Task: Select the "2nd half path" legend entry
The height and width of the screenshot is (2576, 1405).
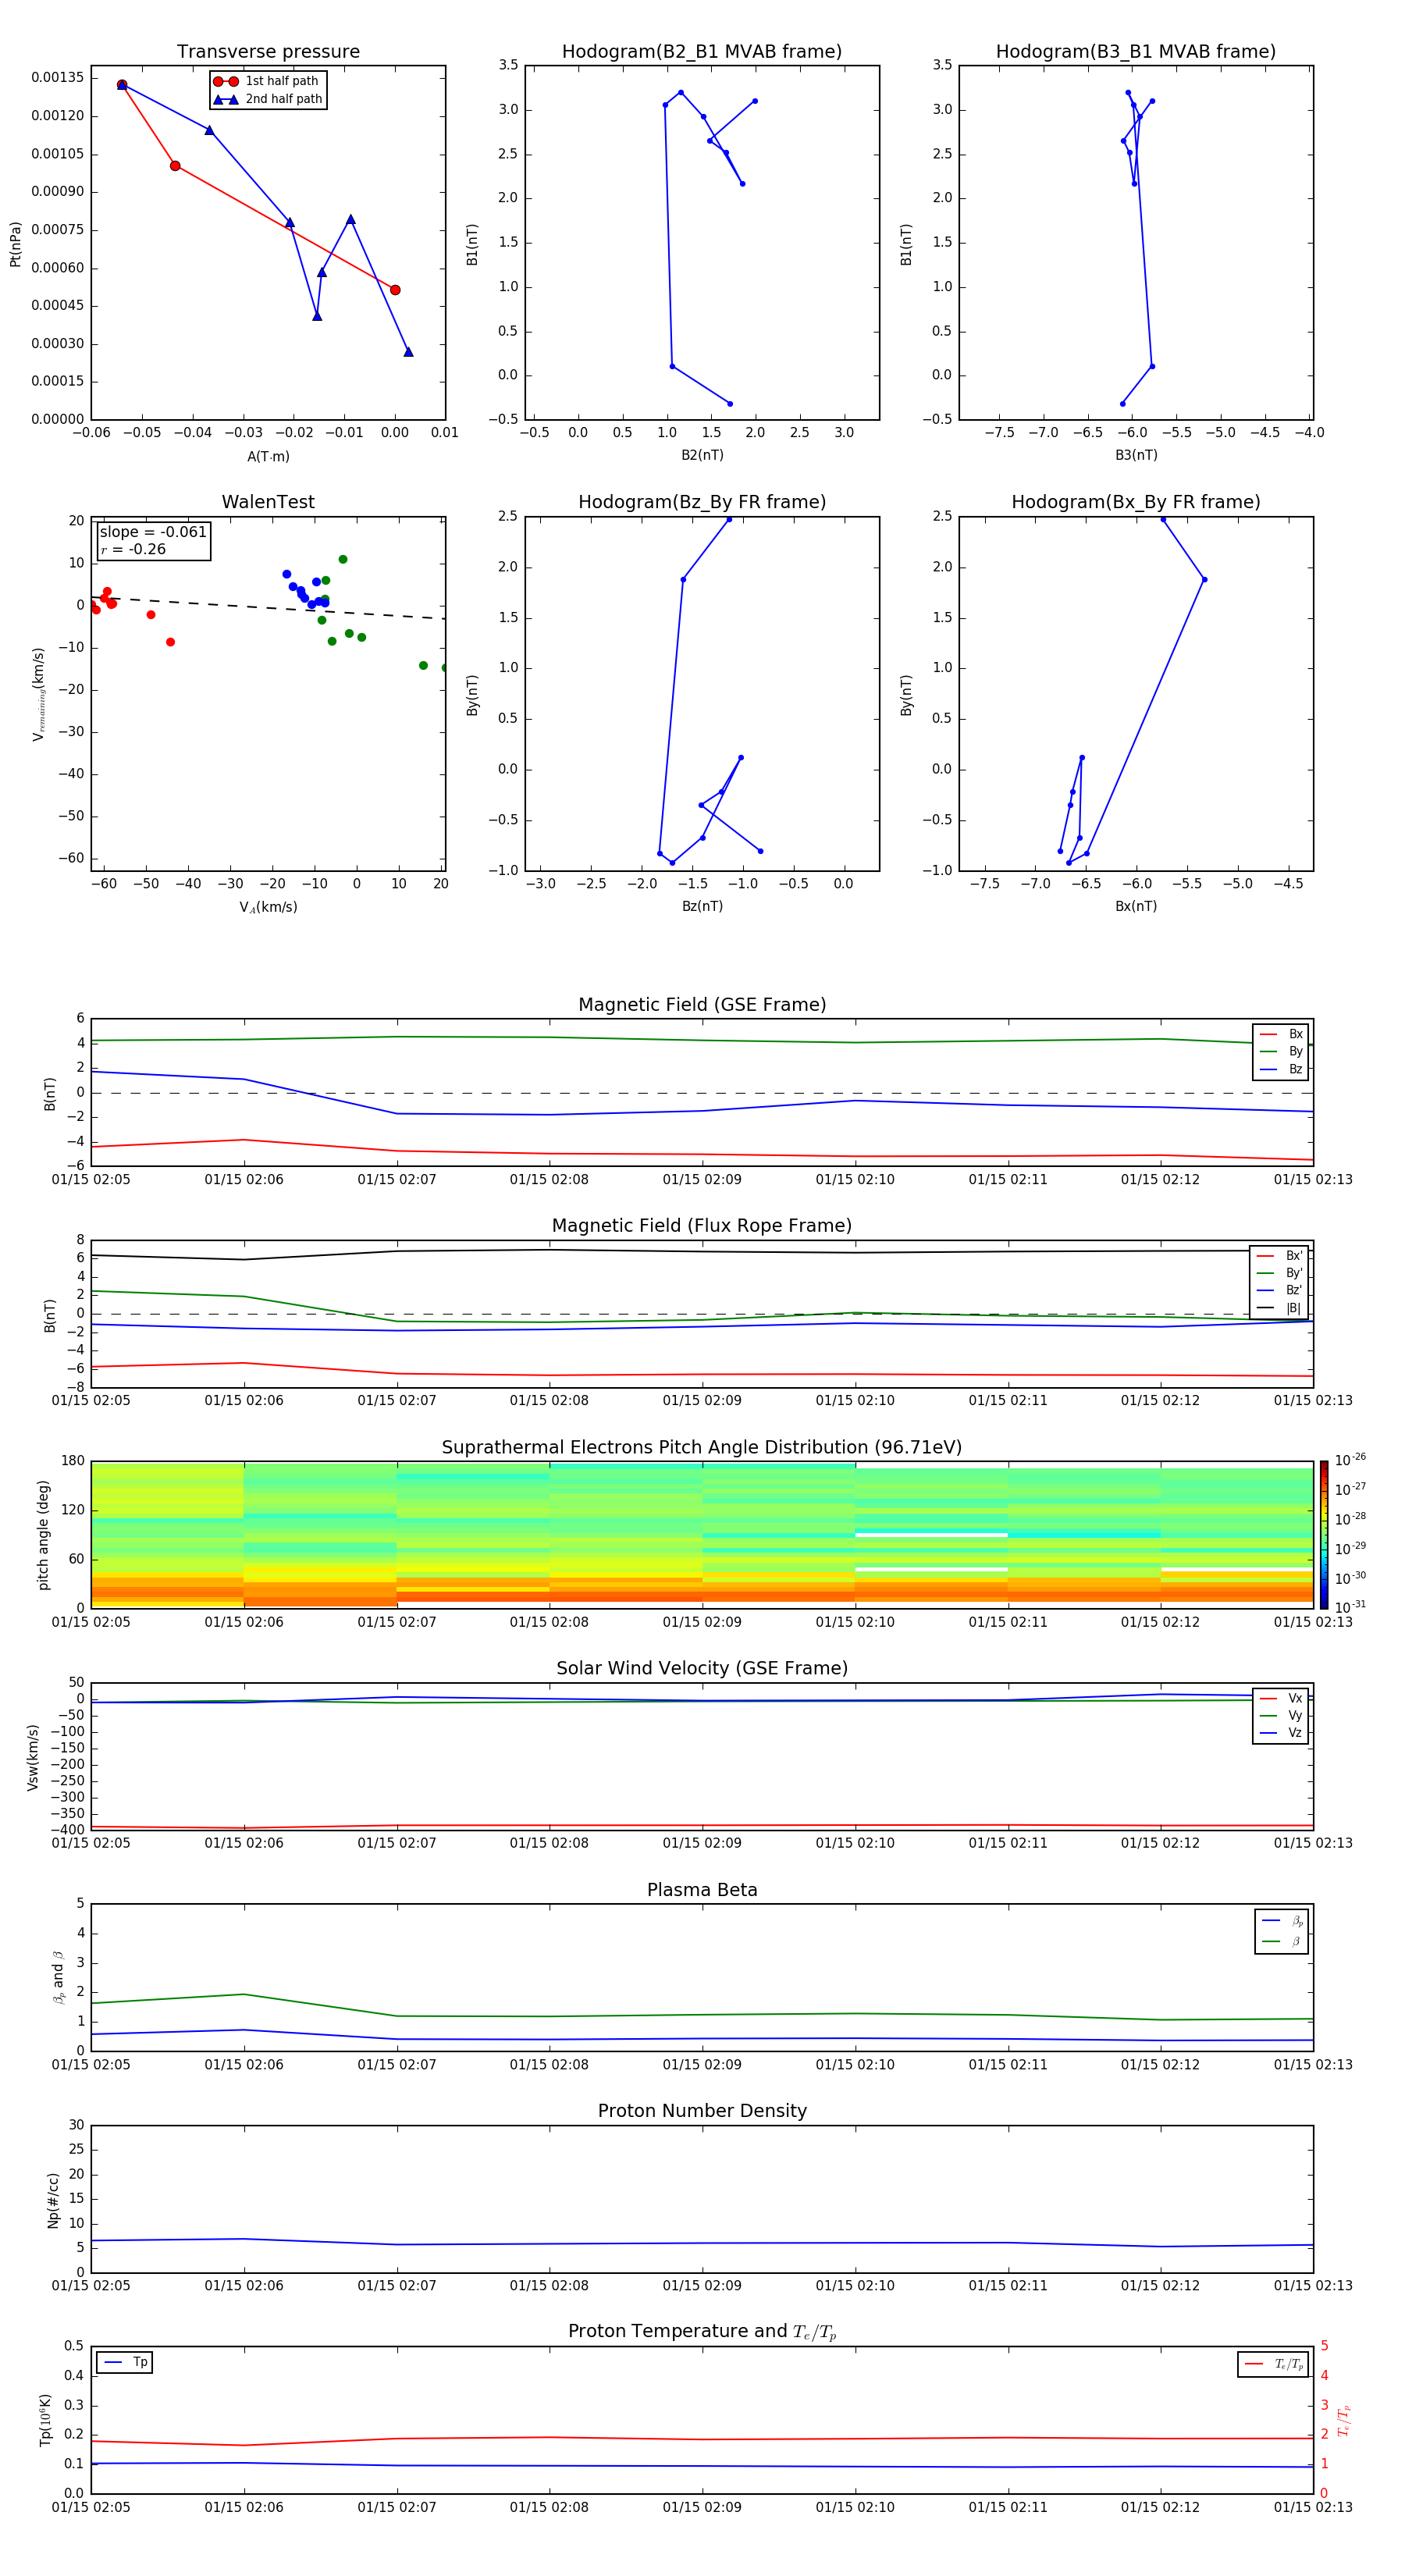Action: [268, 99]
